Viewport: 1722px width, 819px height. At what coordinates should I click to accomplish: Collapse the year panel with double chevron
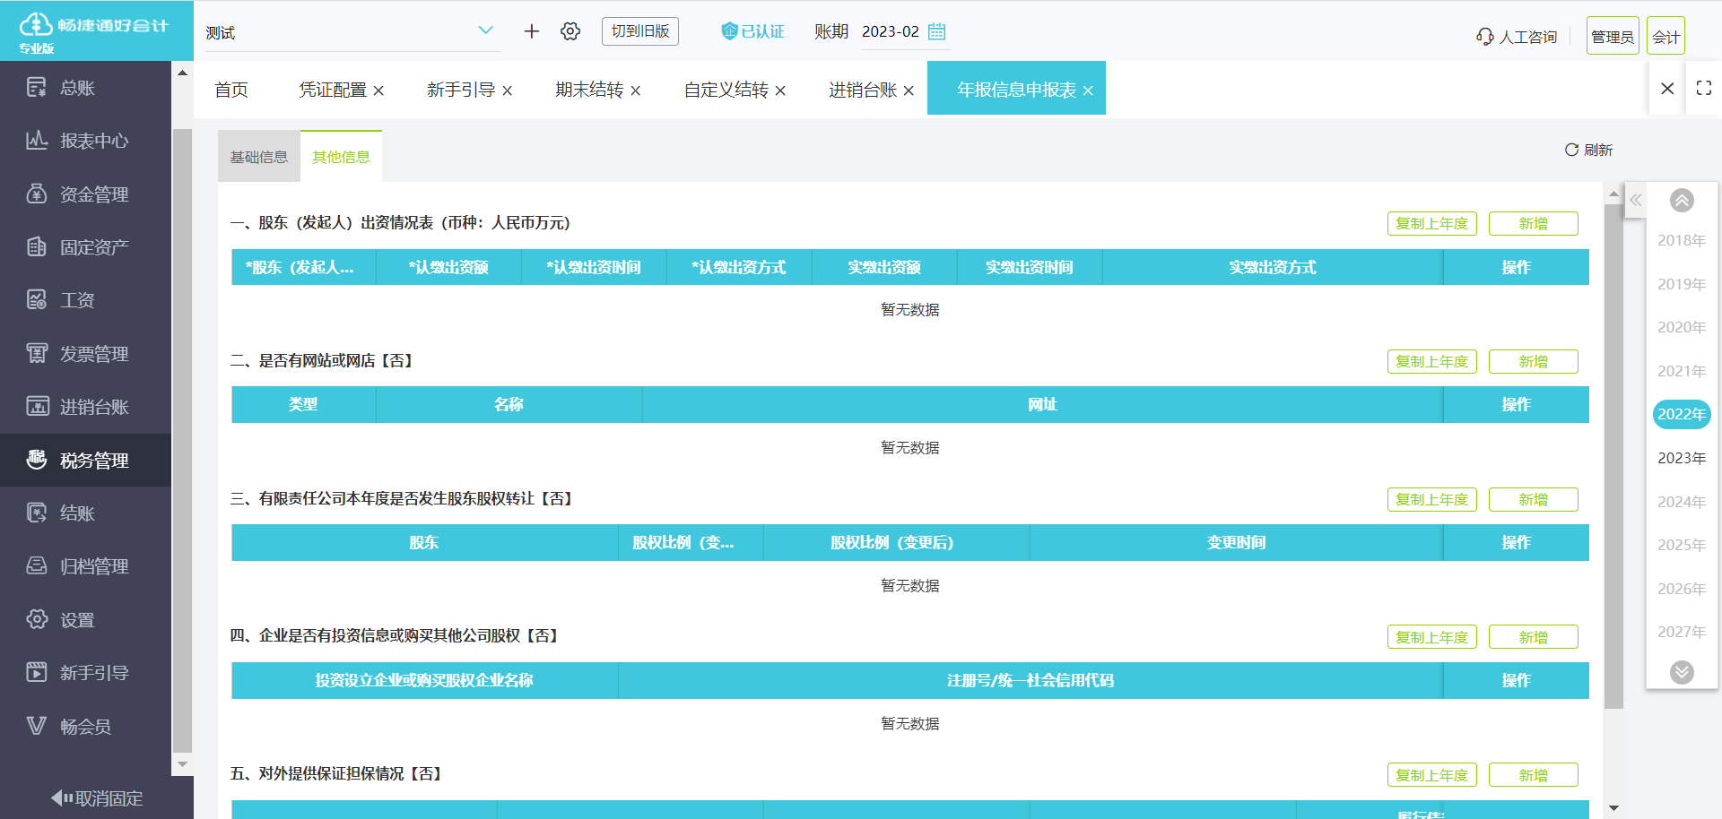(x=1636, y=200)
